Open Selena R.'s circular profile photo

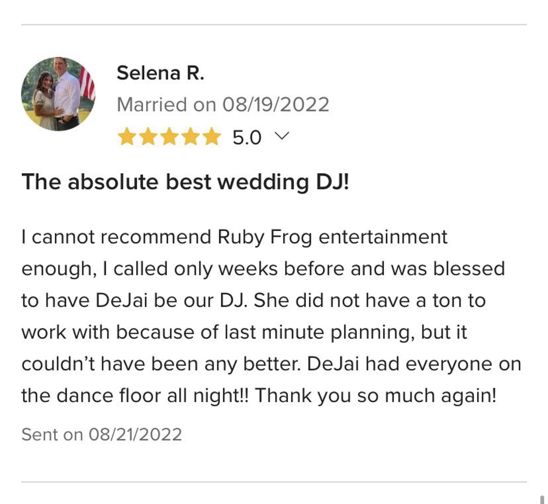pos(58,94)
